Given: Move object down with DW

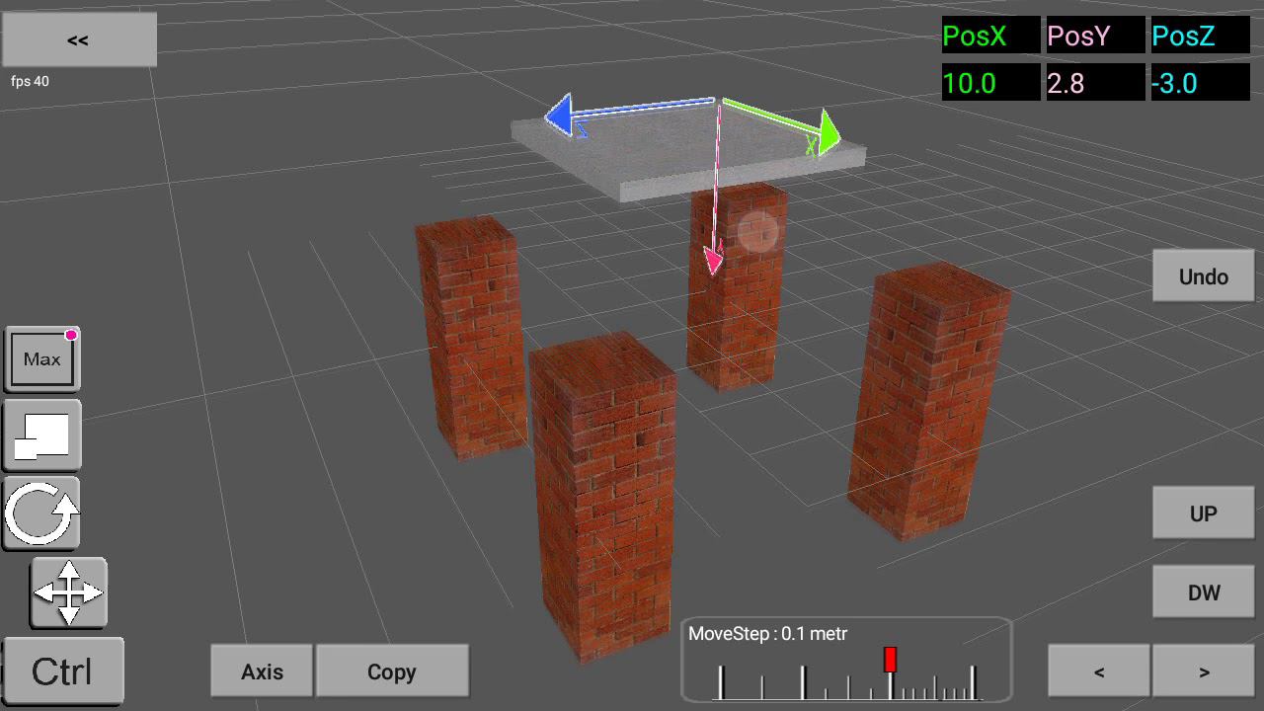Looking at the screenshot, I should click(x=1203, y=592).
